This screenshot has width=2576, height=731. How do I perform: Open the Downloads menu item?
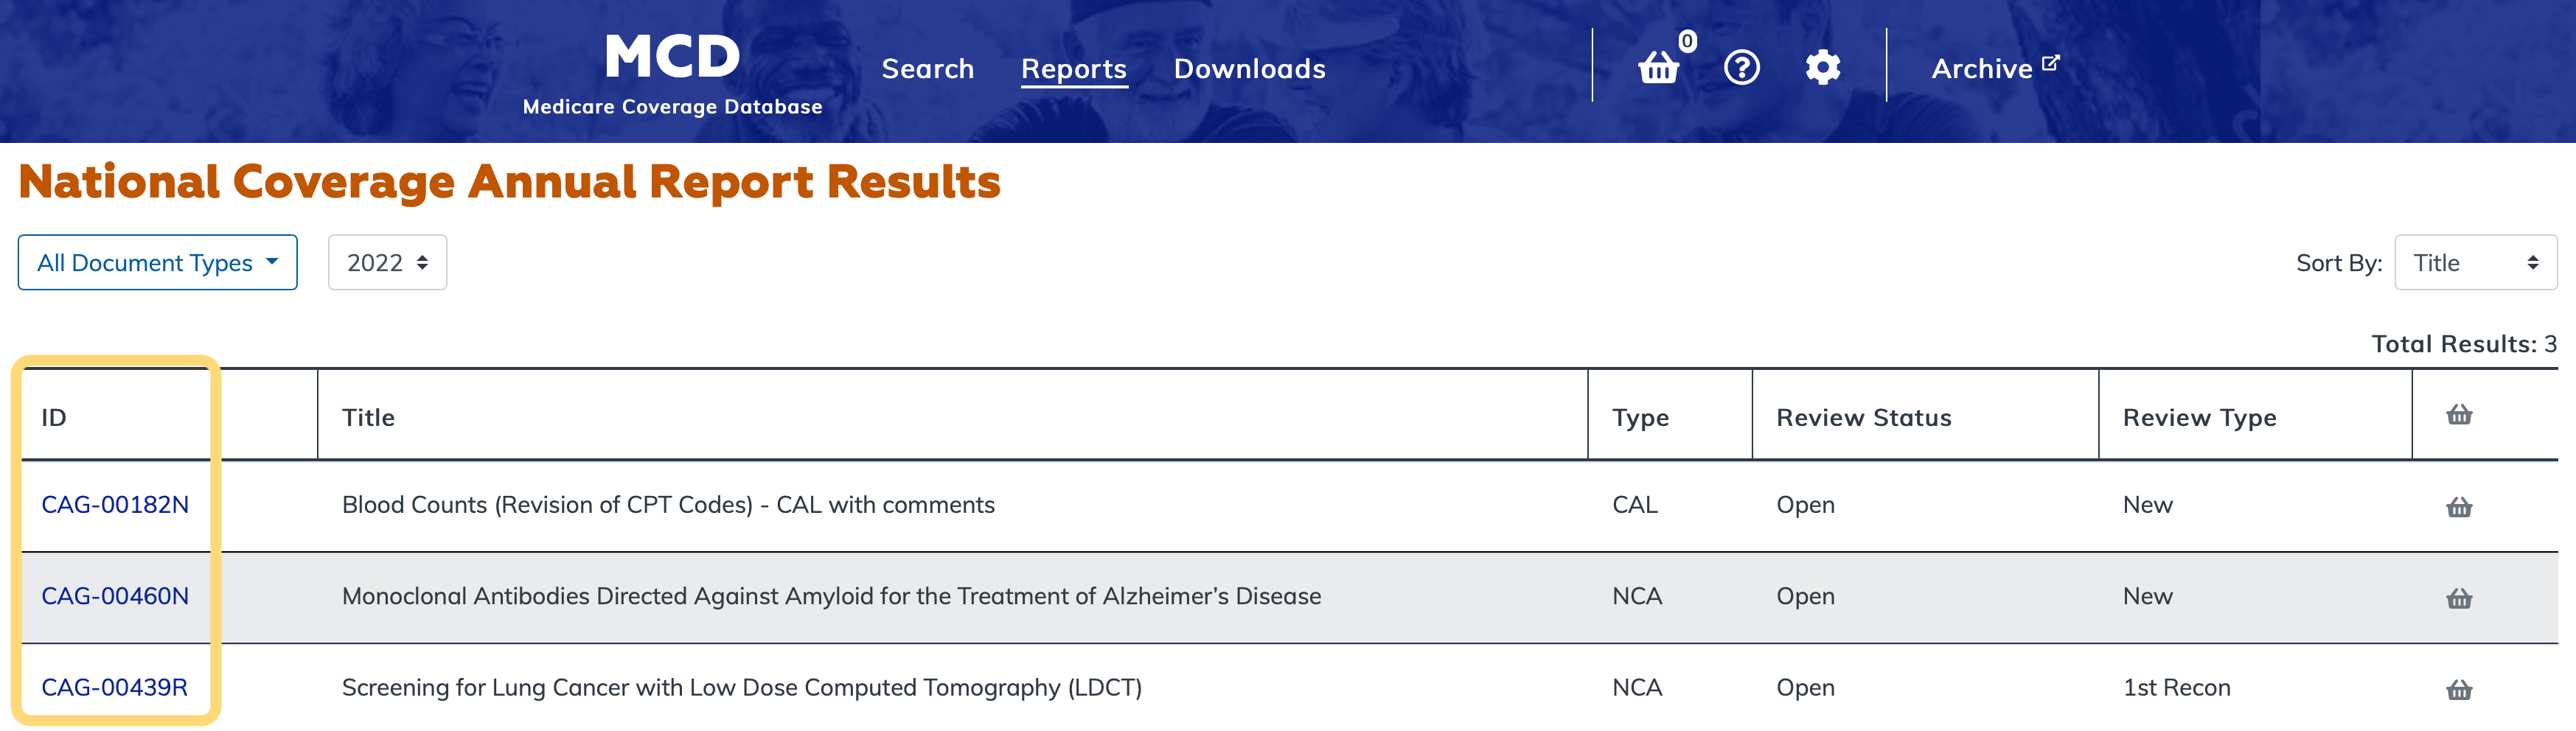click(x=1249, y=69)
